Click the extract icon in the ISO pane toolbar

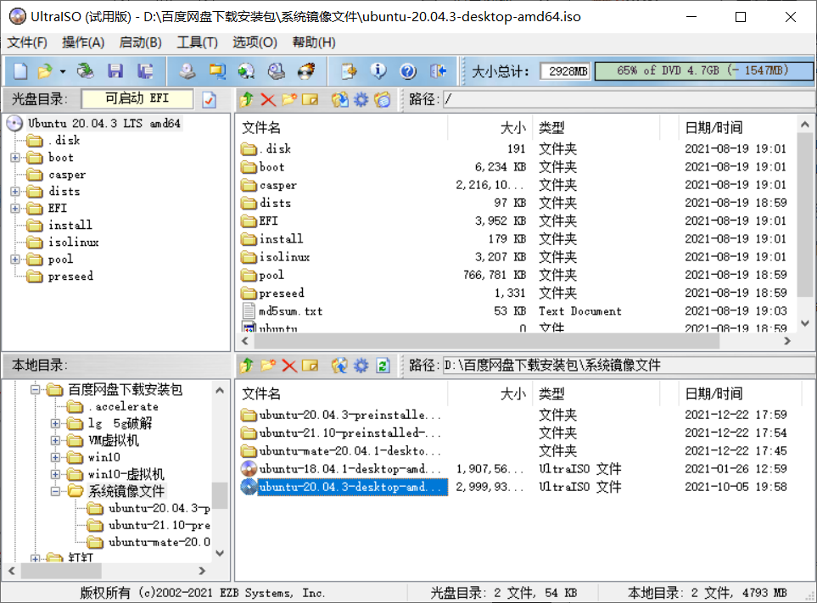click(339, 99)
